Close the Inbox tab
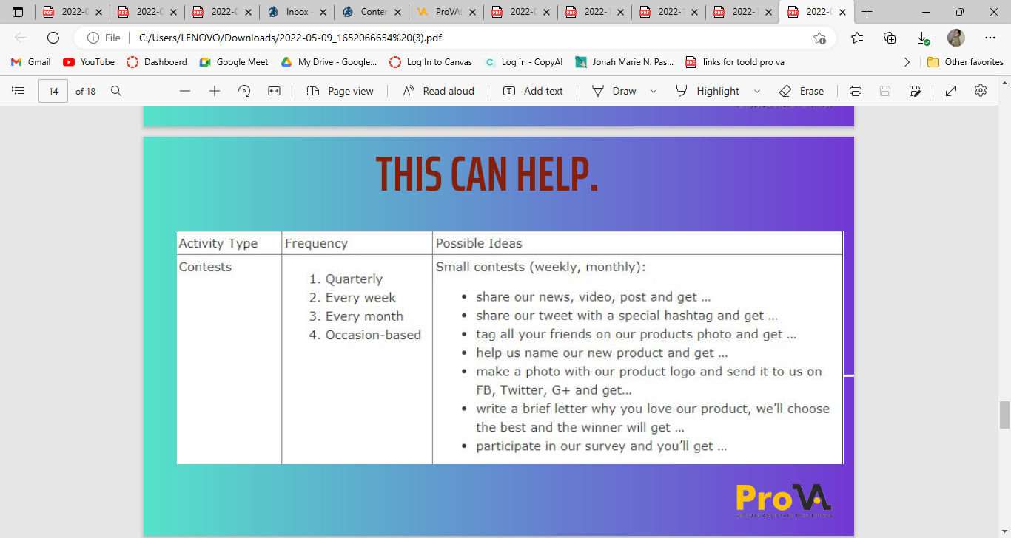 click(323, 12)
